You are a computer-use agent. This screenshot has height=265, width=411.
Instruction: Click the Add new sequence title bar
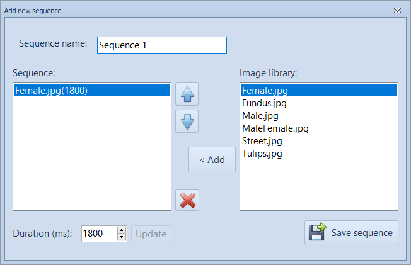point(189,11)
